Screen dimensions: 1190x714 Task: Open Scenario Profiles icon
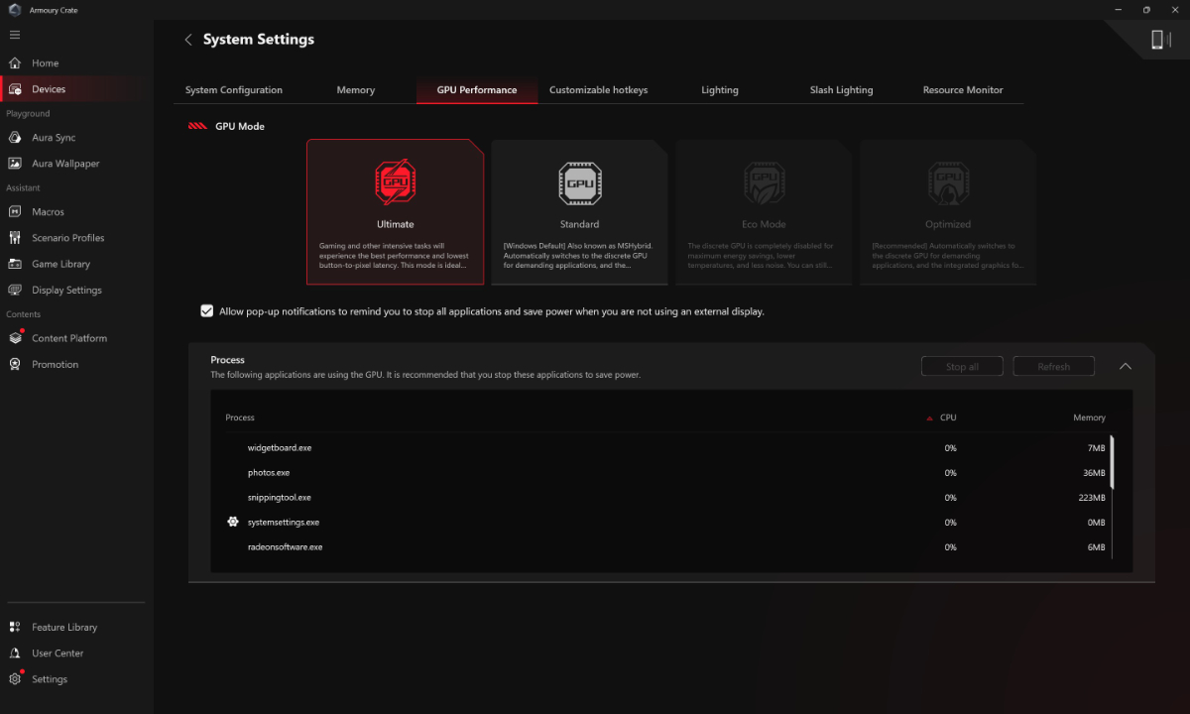pos(15,238)
